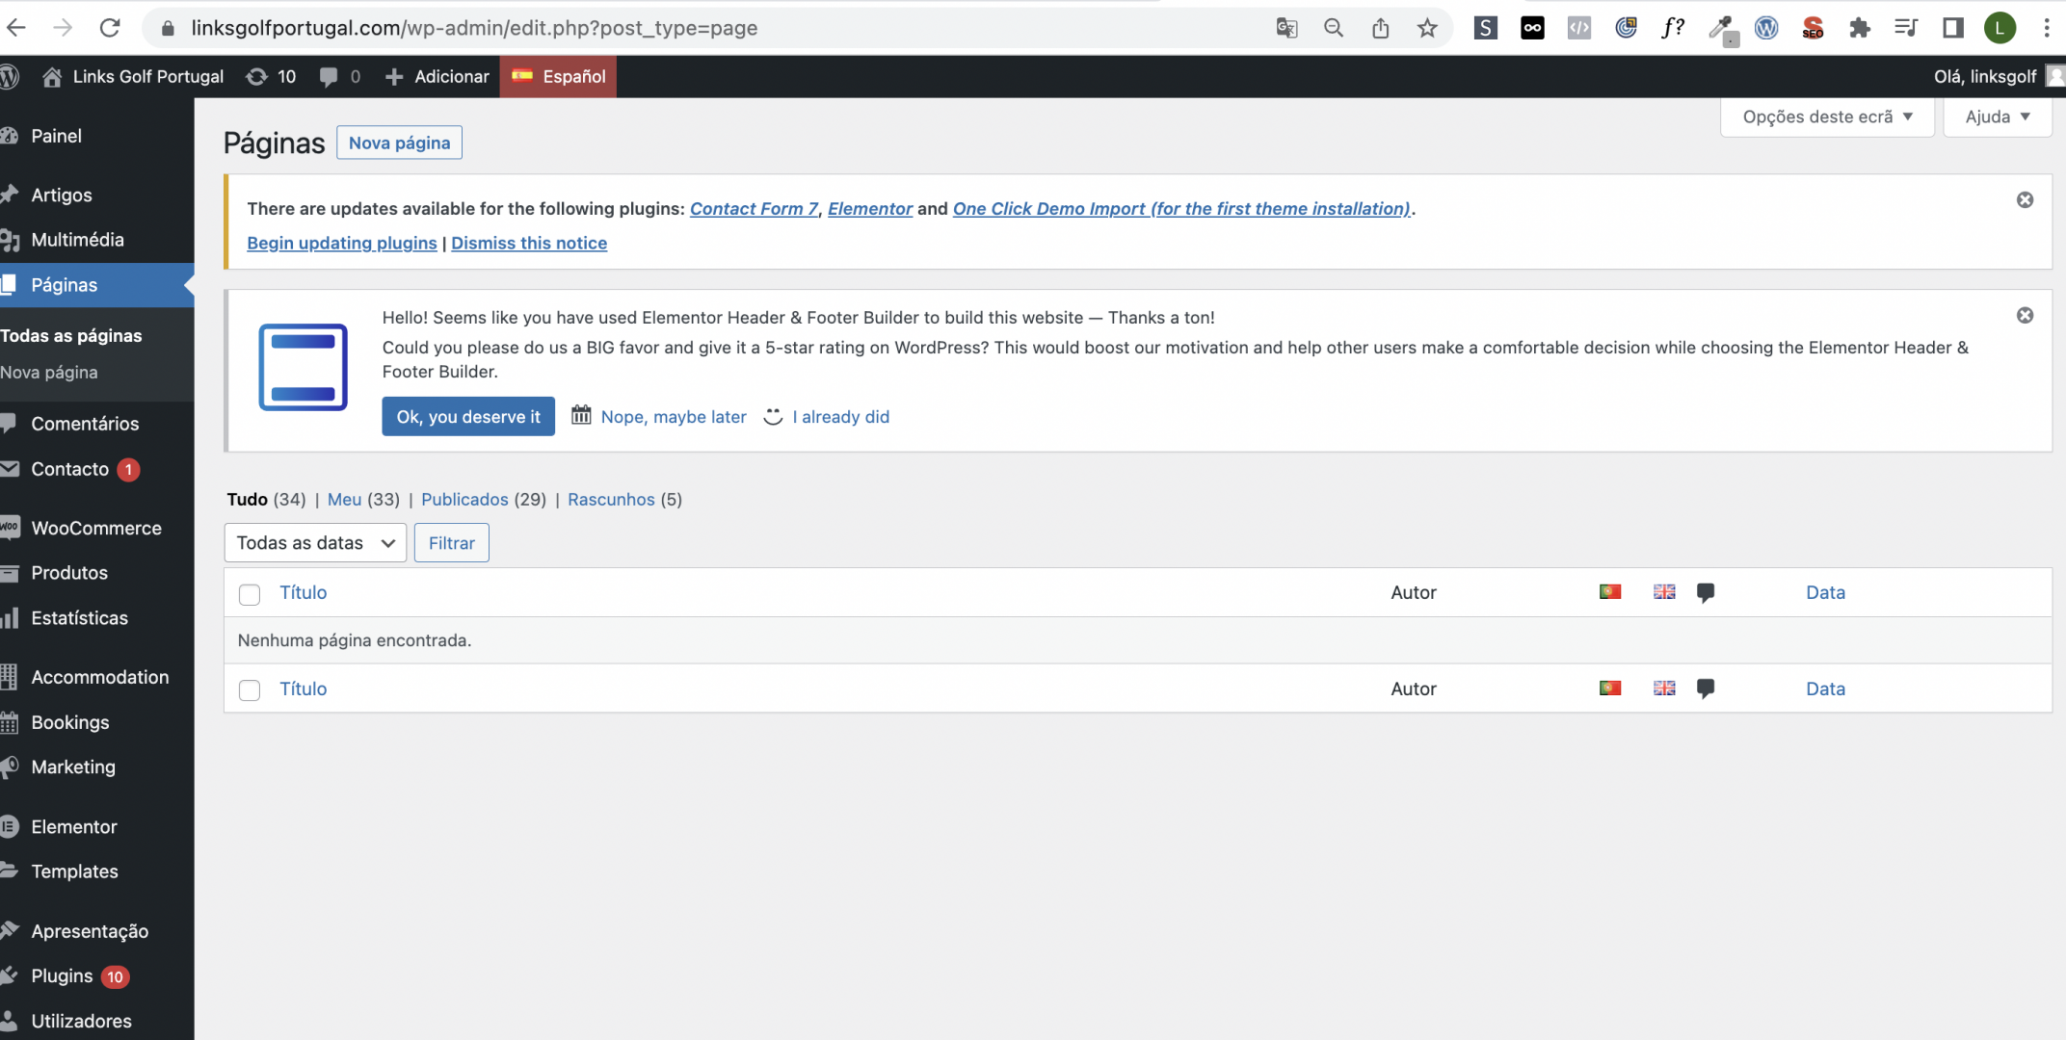This screenshot has width=2066, height=1040.
Task: Open the Todas as datas dropdown
Action: [315, 542]
